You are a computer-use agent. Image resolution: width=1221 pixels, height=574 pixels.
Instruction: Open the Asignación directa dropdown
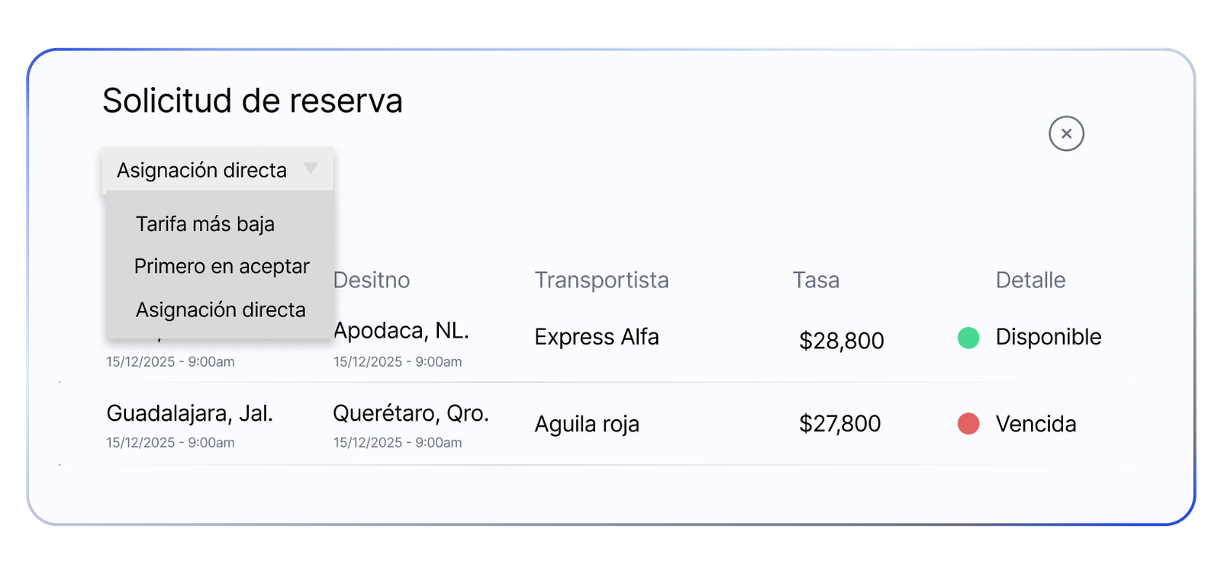click(217, 169)
